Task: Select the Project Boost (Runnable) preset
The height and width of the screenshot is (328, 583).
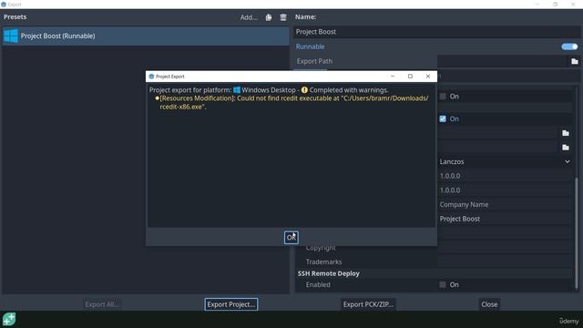Action: (146, 36)
